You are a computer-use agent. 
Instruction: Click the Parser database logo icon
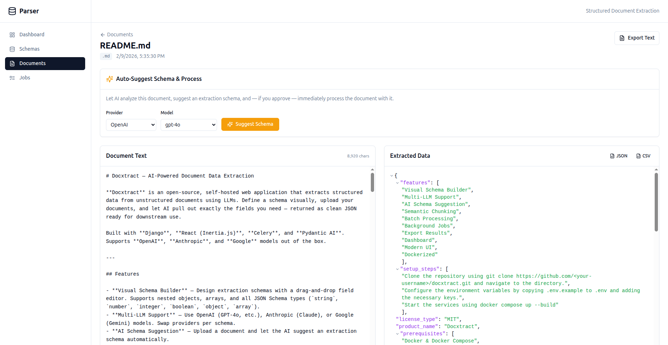coord(12,11)
